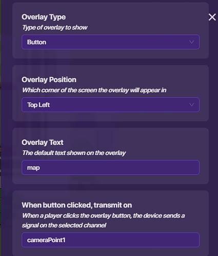Image resolution: width=218 pixels, height=256 pixels.
Task: Click 'When button clicked, transmit on' heading
Action: point(77,205)
